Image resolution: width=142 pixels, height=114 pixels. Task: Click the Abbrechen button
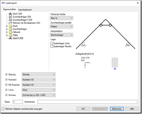(117, 109)
